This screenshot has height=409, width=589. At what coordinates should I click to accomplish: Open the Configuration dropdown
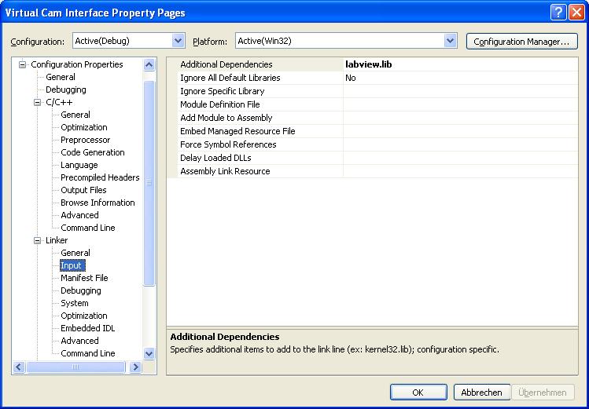point(178,41)
